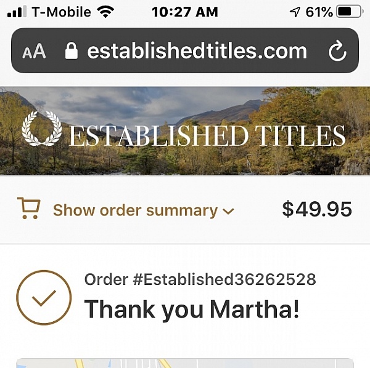The image size is (370, 368).
Task: Click the Show order summary text
Action: [135, 210]
